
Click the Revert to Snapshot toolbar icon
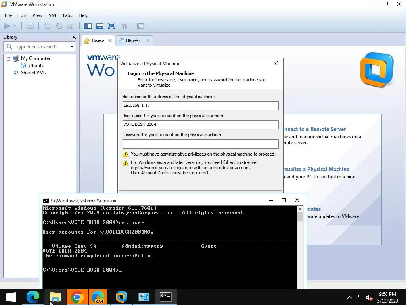click(59, 26)
